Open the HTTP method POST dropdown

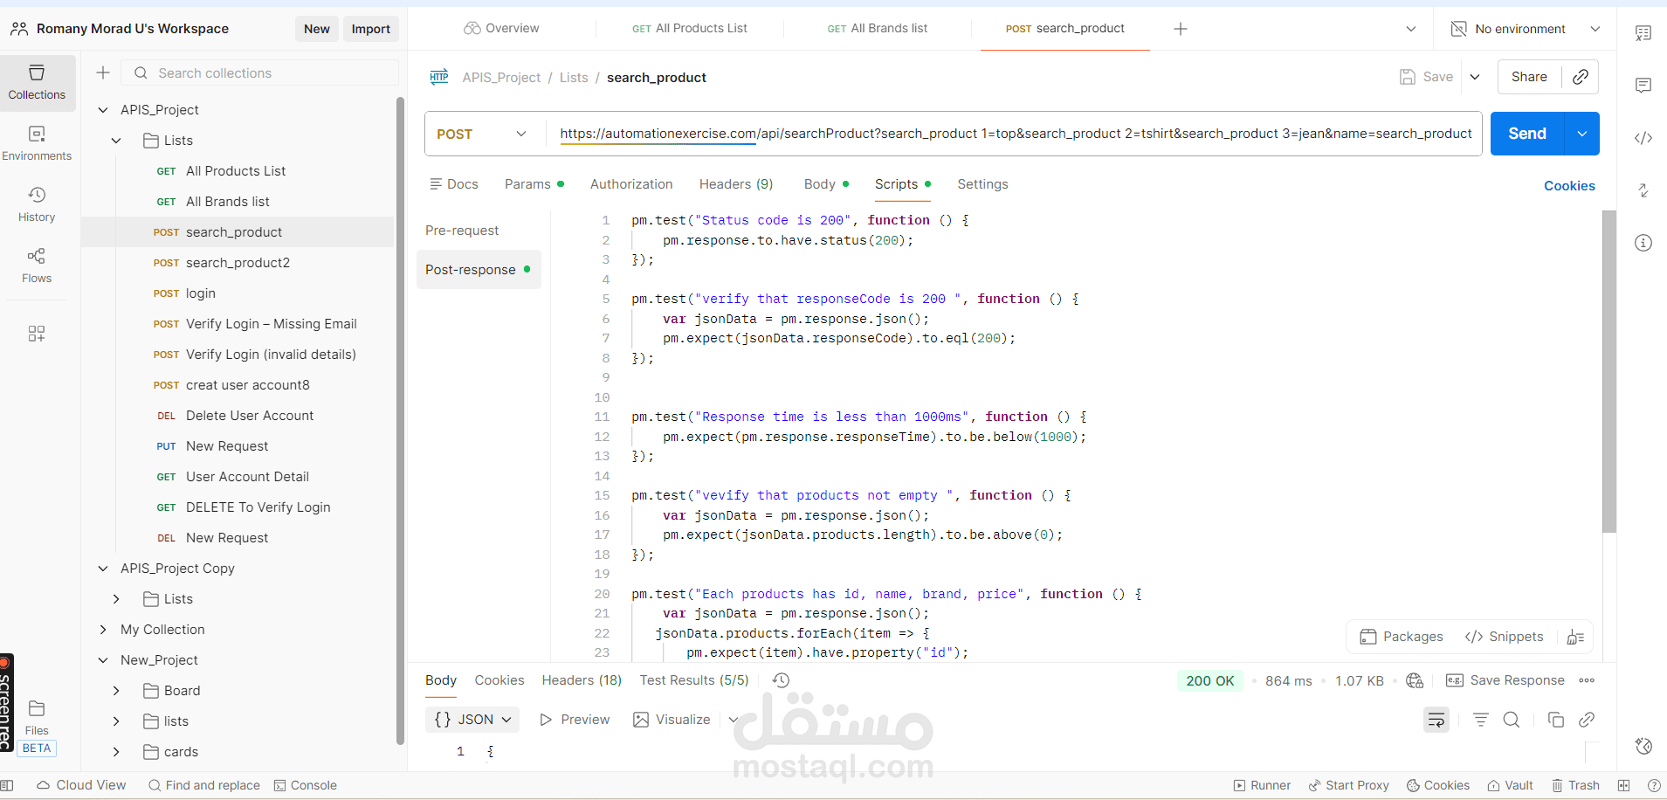tap(483, 134)
